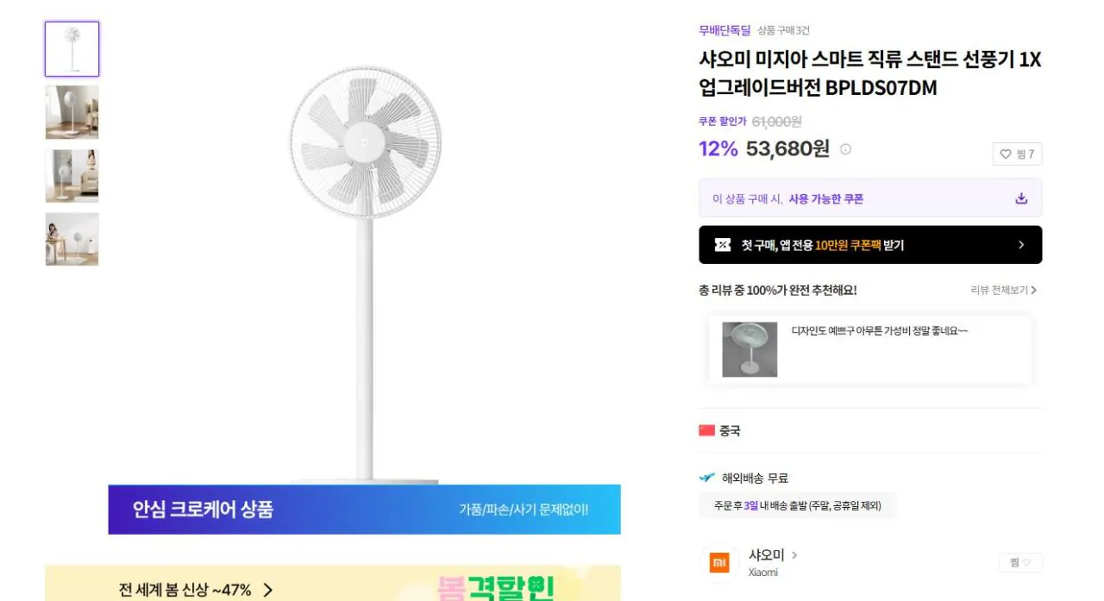Viewport: 1104px width, 601px height.
Task: Click the China flag icon
Action: point(708,429)
